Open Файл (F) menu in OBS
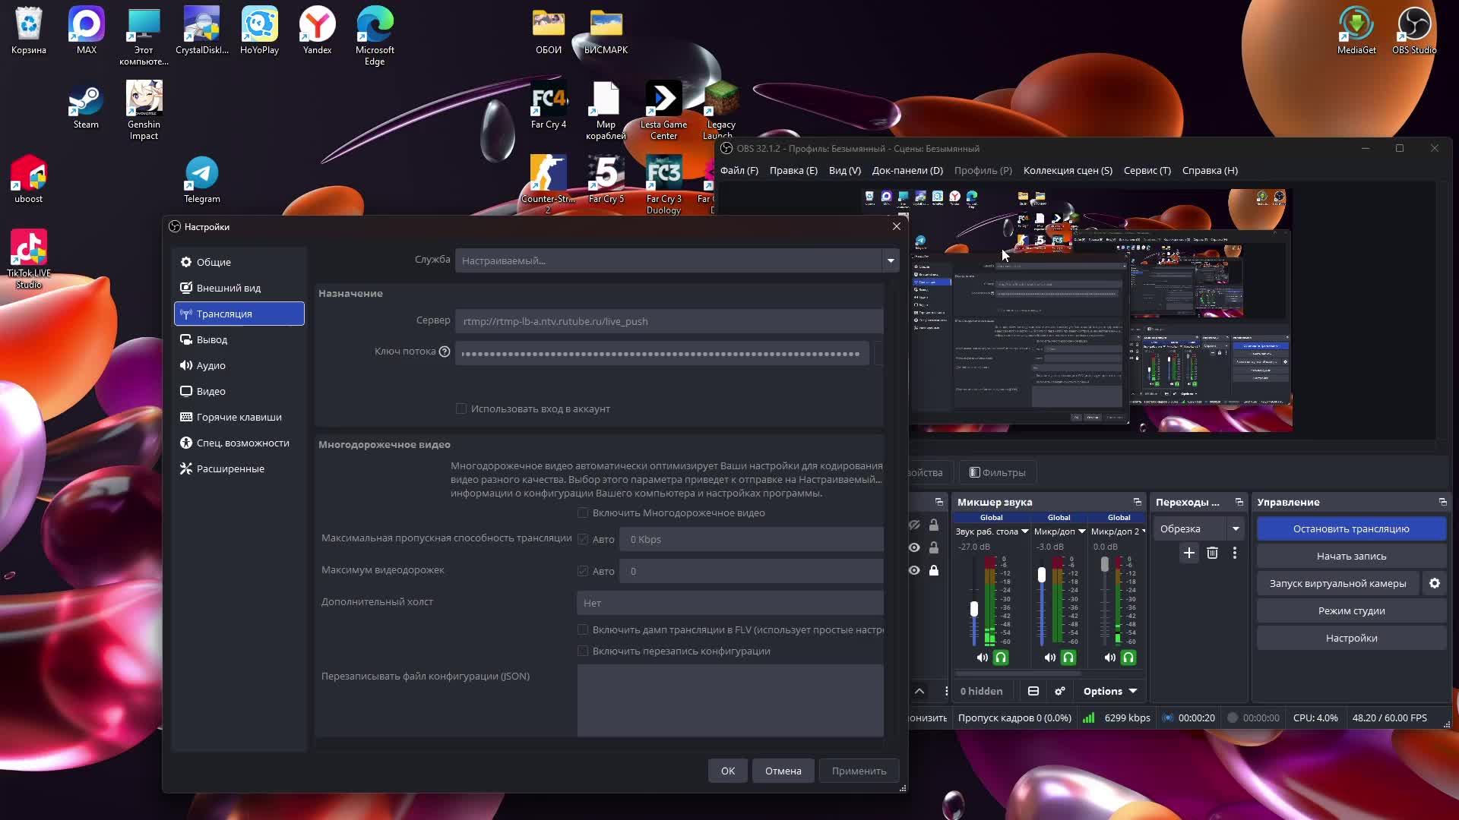This screenshot has height=820, width=1459. click(x=739, y=170)
